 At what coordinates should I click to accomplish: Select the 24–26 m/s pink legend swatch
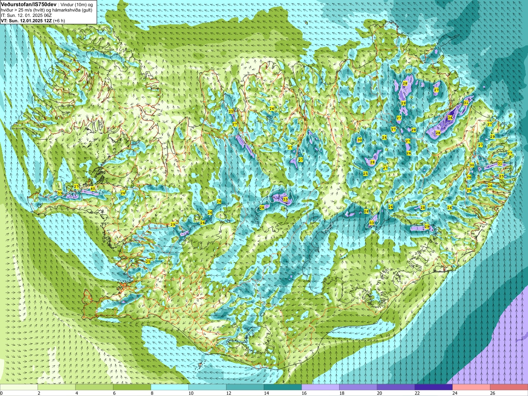[x=471, y=387]
